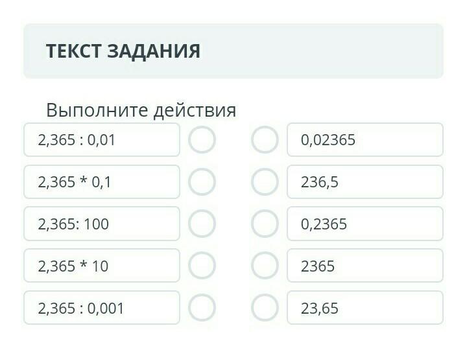Click the expression box 2,365 * 0,1

pyautogui.click(x=102, y=182)
